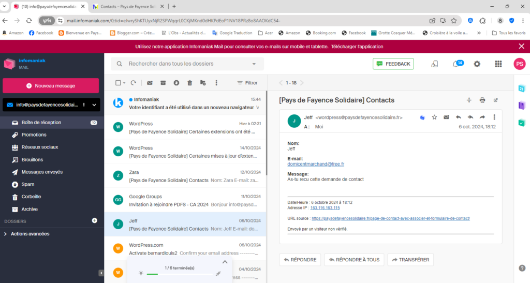Open the search options dropdown arrow
The image size is (530, 283).
tap(254, 64)
